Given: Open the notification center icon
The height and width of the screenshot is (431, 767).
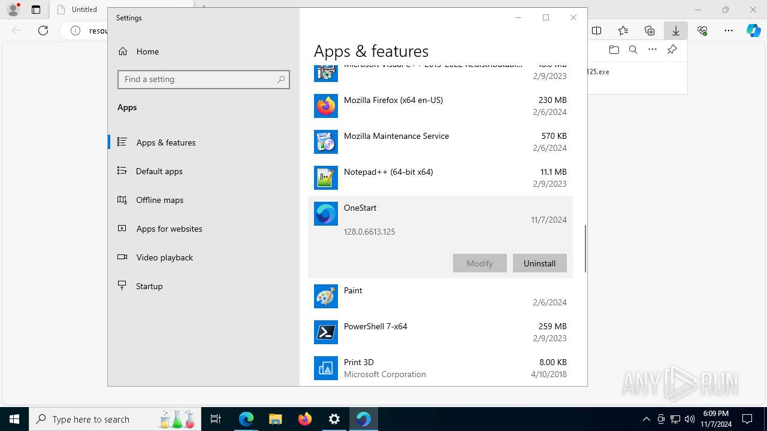Looking at the screenshot, I should click(x=747, y=419).
